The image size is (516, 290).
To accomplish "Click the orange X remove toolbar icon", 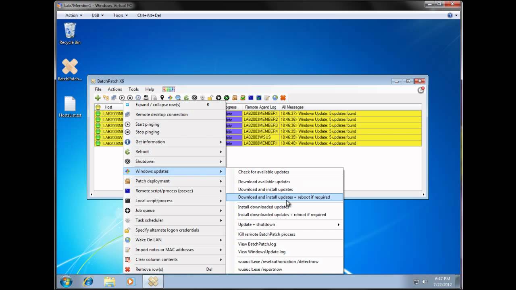I will coord(283,97).
